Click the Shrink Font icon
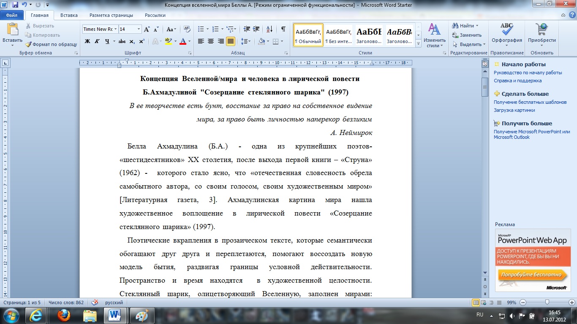 pyautogui.click(x=156, y=30)
